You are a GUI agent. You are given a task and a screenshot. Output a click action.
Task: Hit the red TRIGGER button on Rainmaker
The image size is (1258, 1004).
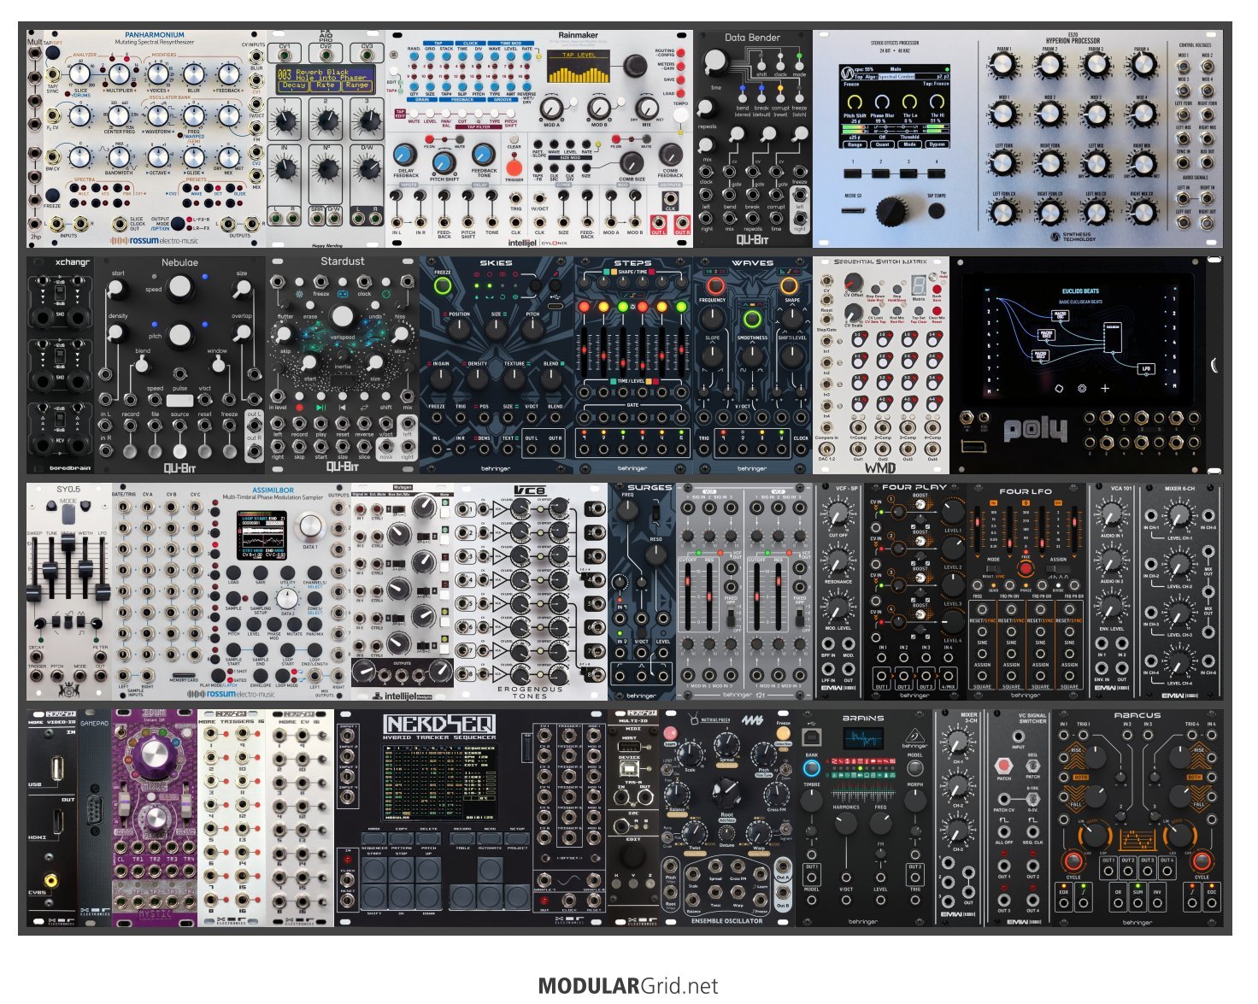point(514,168)
